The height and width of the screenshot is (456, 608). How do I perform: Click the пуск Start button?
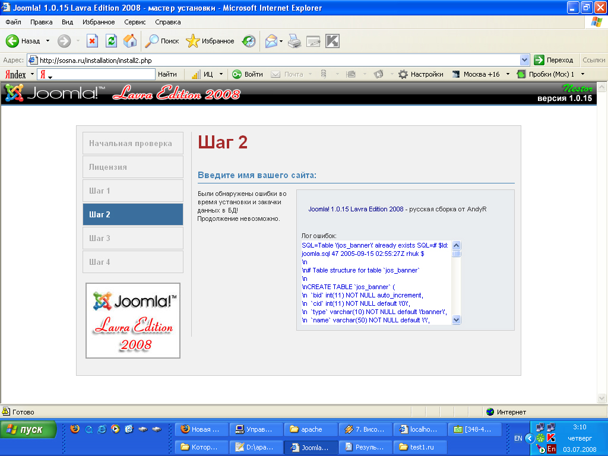28,429
